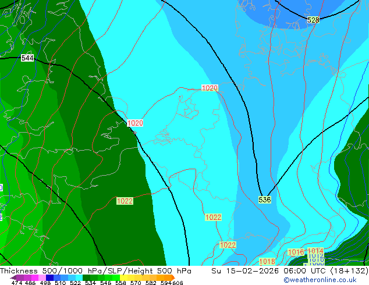
Task: Click the legend value 582
Action: 151,283
